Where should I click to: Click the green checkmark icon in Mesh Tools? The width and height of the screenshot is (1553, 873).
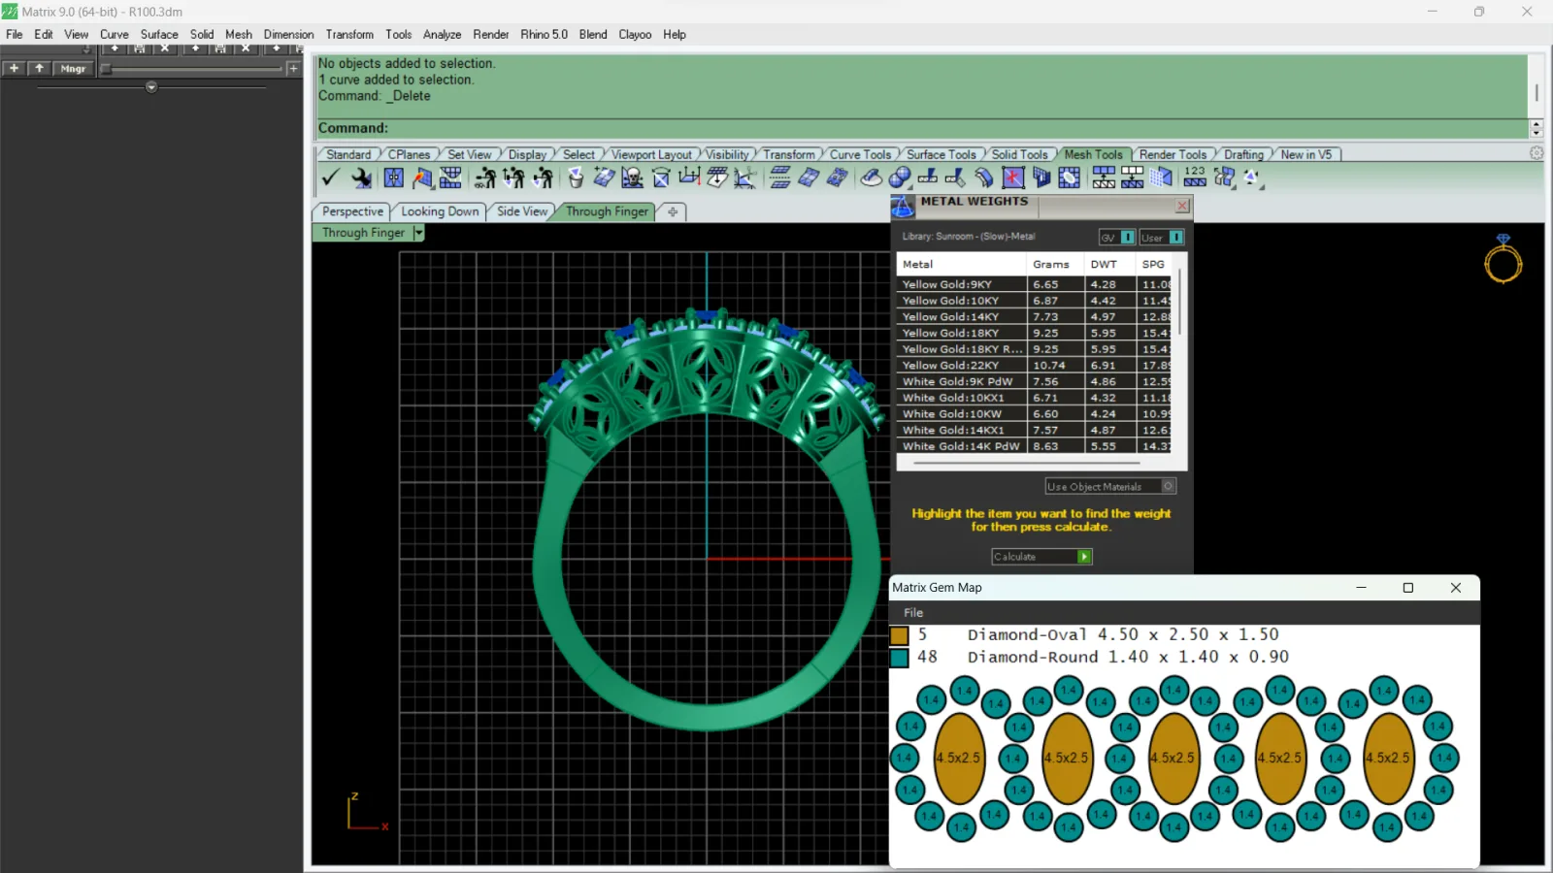330,178
